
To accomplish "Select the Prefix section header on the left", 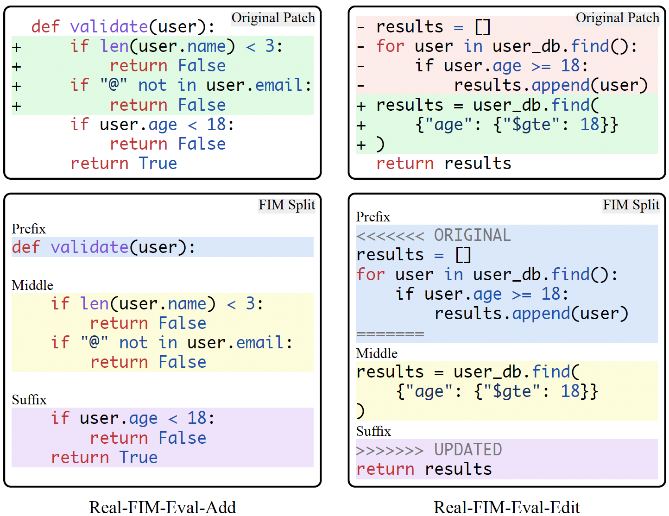I will pos(28,228).
